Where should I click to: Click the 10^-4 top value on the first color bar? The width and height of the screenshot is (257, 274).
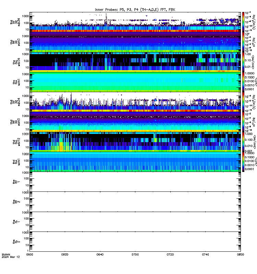tap(248, 13)
